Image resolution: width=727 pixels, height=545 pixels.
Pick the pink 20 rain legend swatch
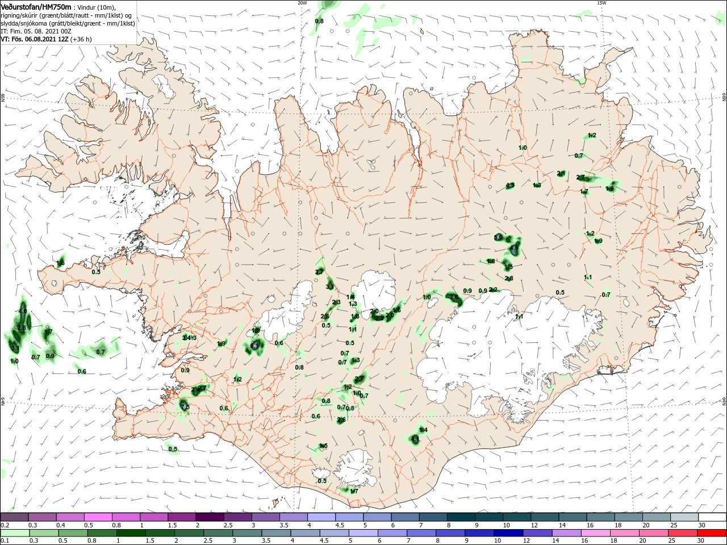(654, 533)
